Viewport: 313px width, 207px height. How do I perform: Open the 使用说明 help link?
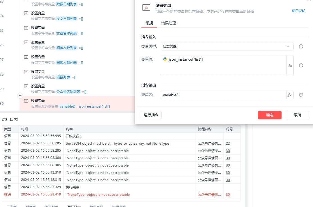[298, 11]
